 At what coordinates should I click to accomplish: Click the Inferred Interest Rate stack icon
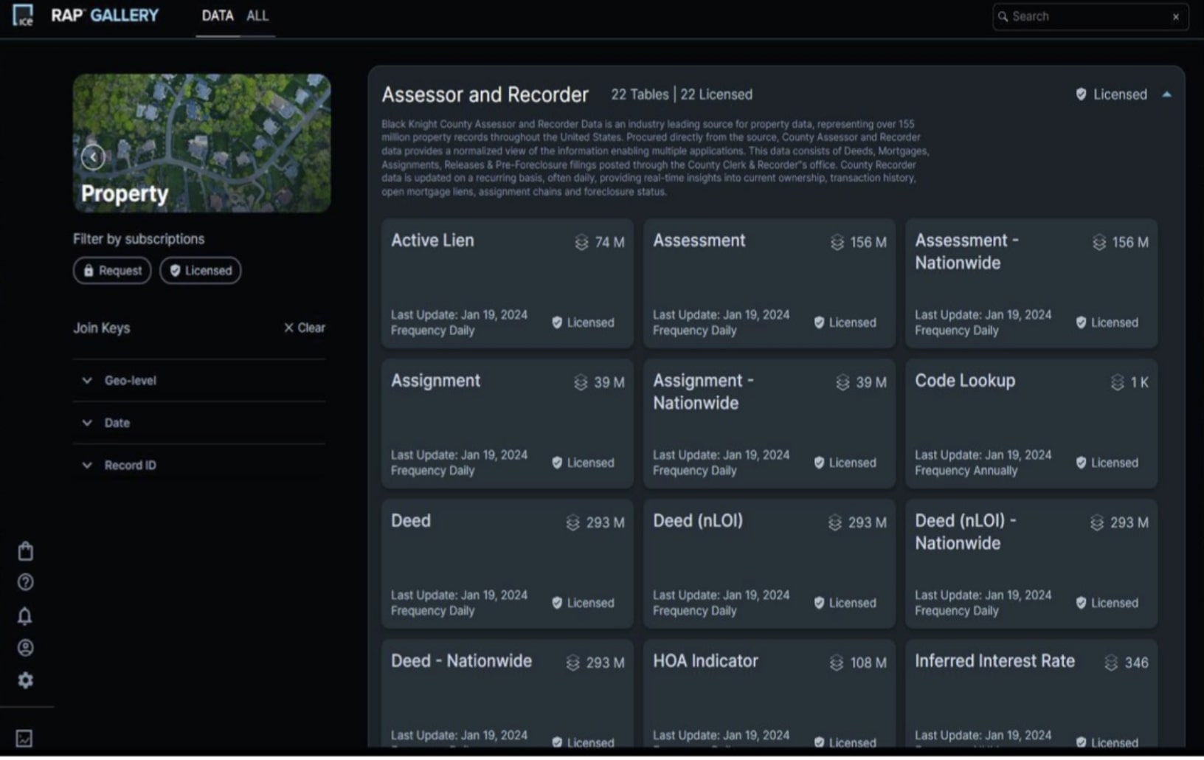pyautogui.click(x=1111, y=663)
